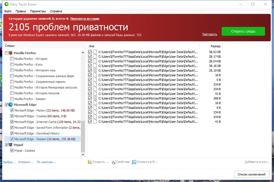Select Mozilla Firefox - Интернет-кэш row

click(x=35, y=70)
